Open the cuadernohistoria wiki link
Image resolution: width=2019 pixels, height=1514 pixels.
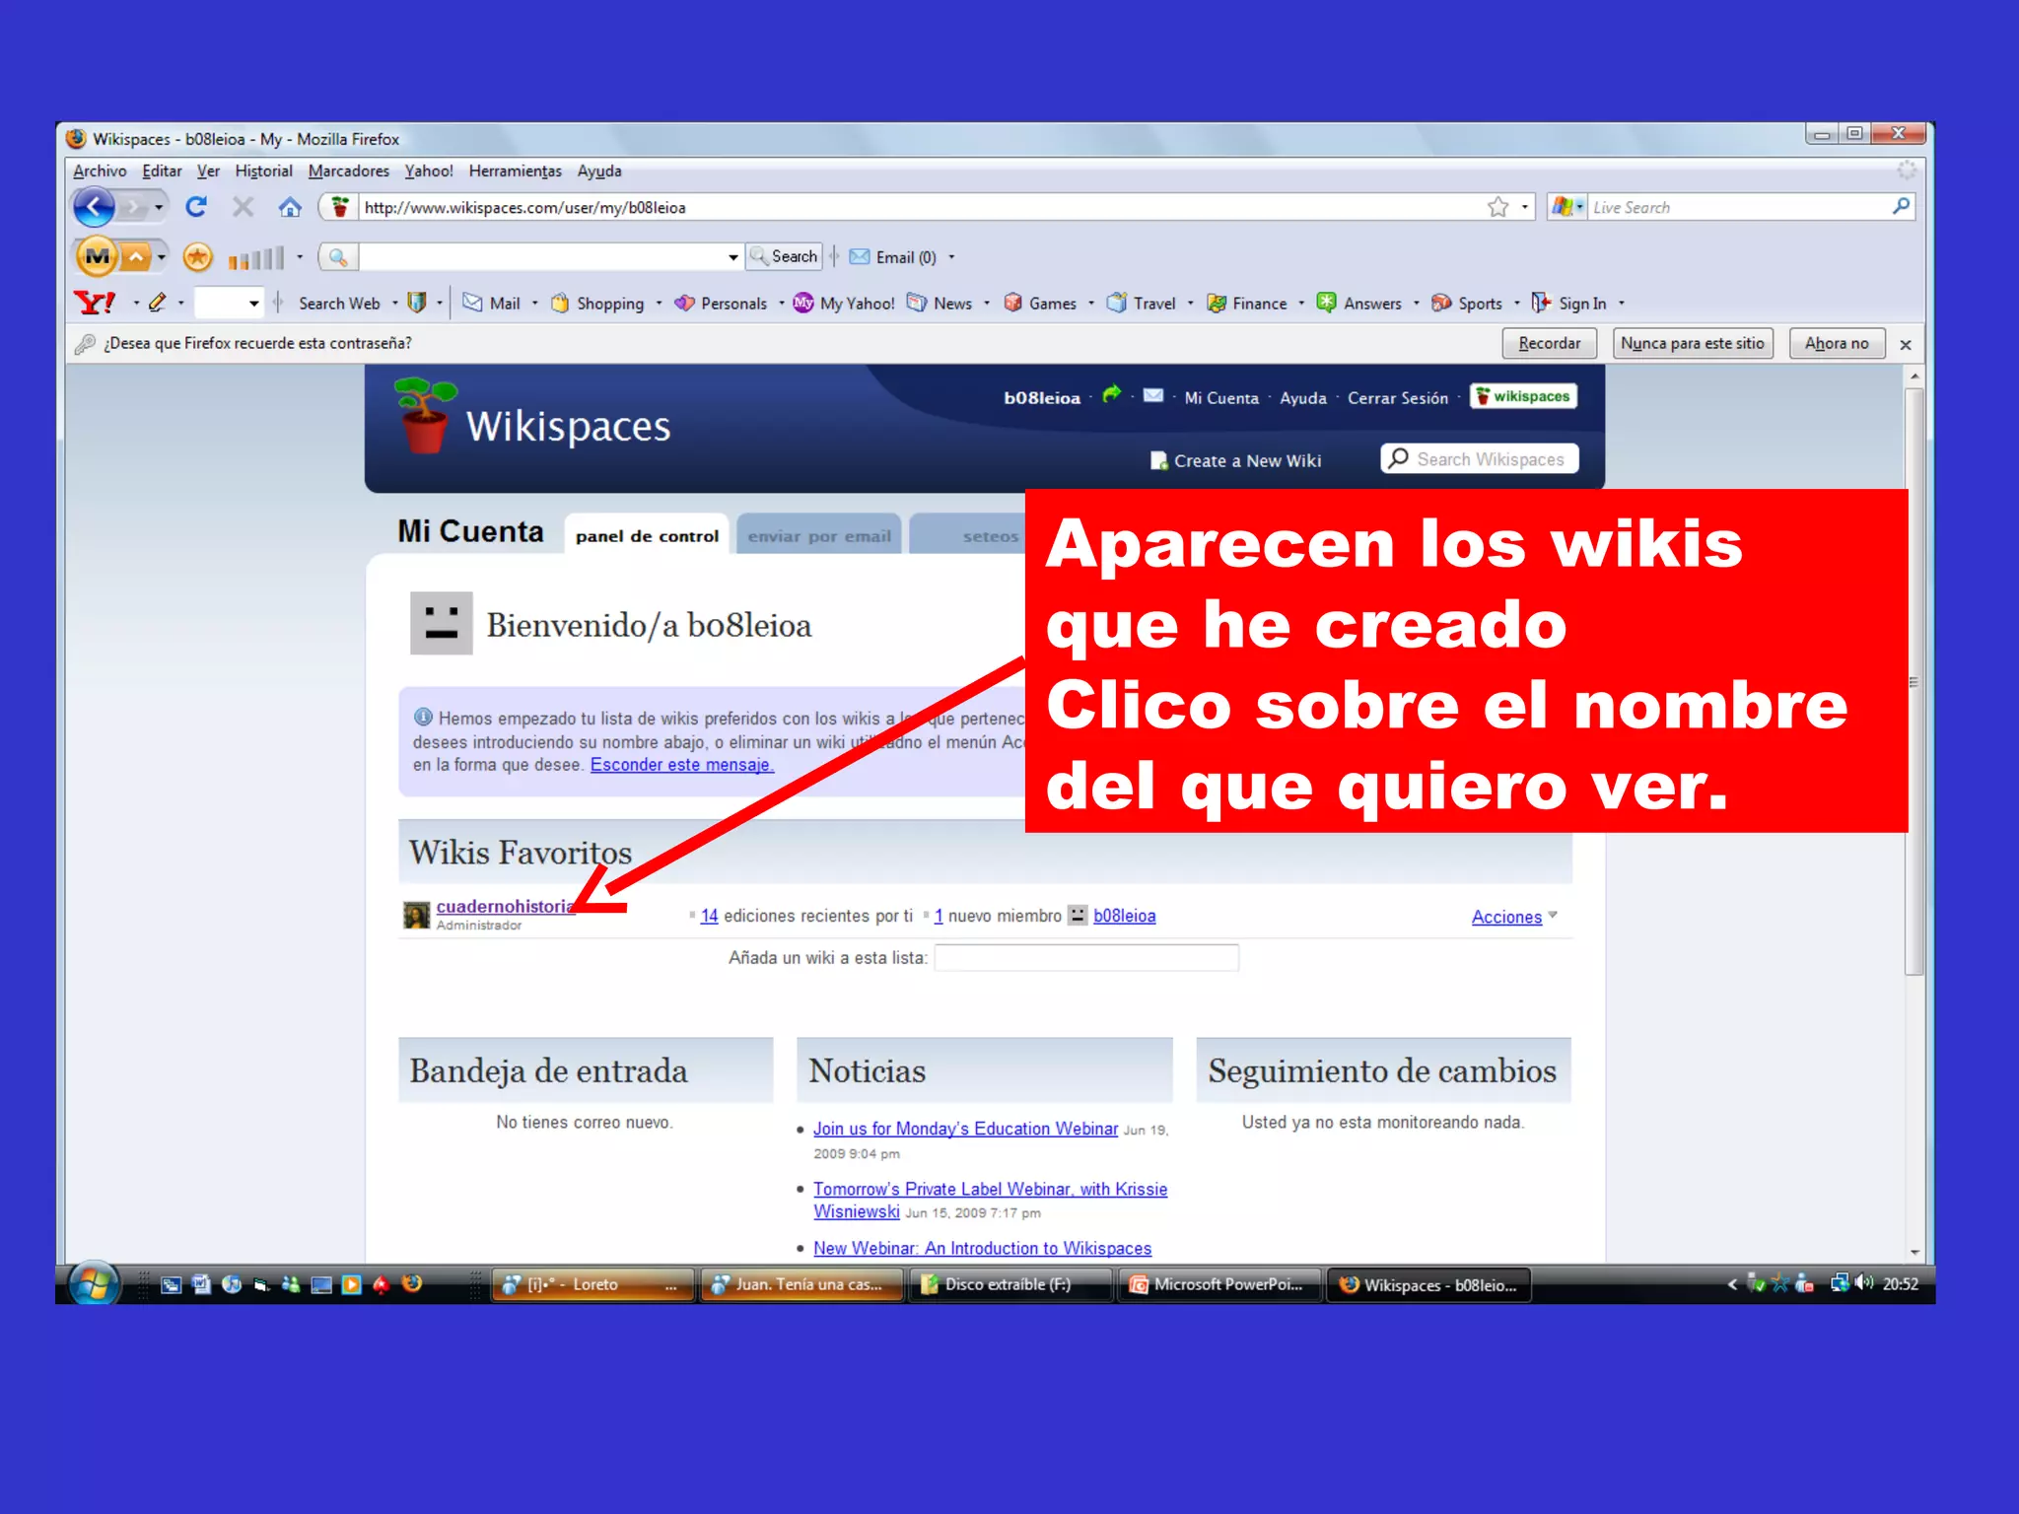pyautogui.click(x=506, y=906)
